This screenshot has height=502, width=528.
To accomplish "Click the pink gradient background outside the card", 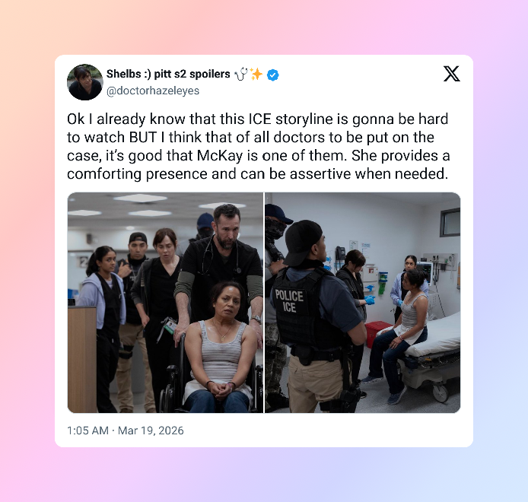I will (27, 236).
